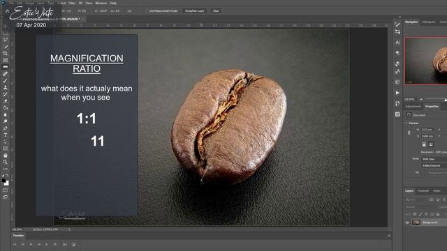Click the foreground color swatch
447x251 pixels.
3,181
